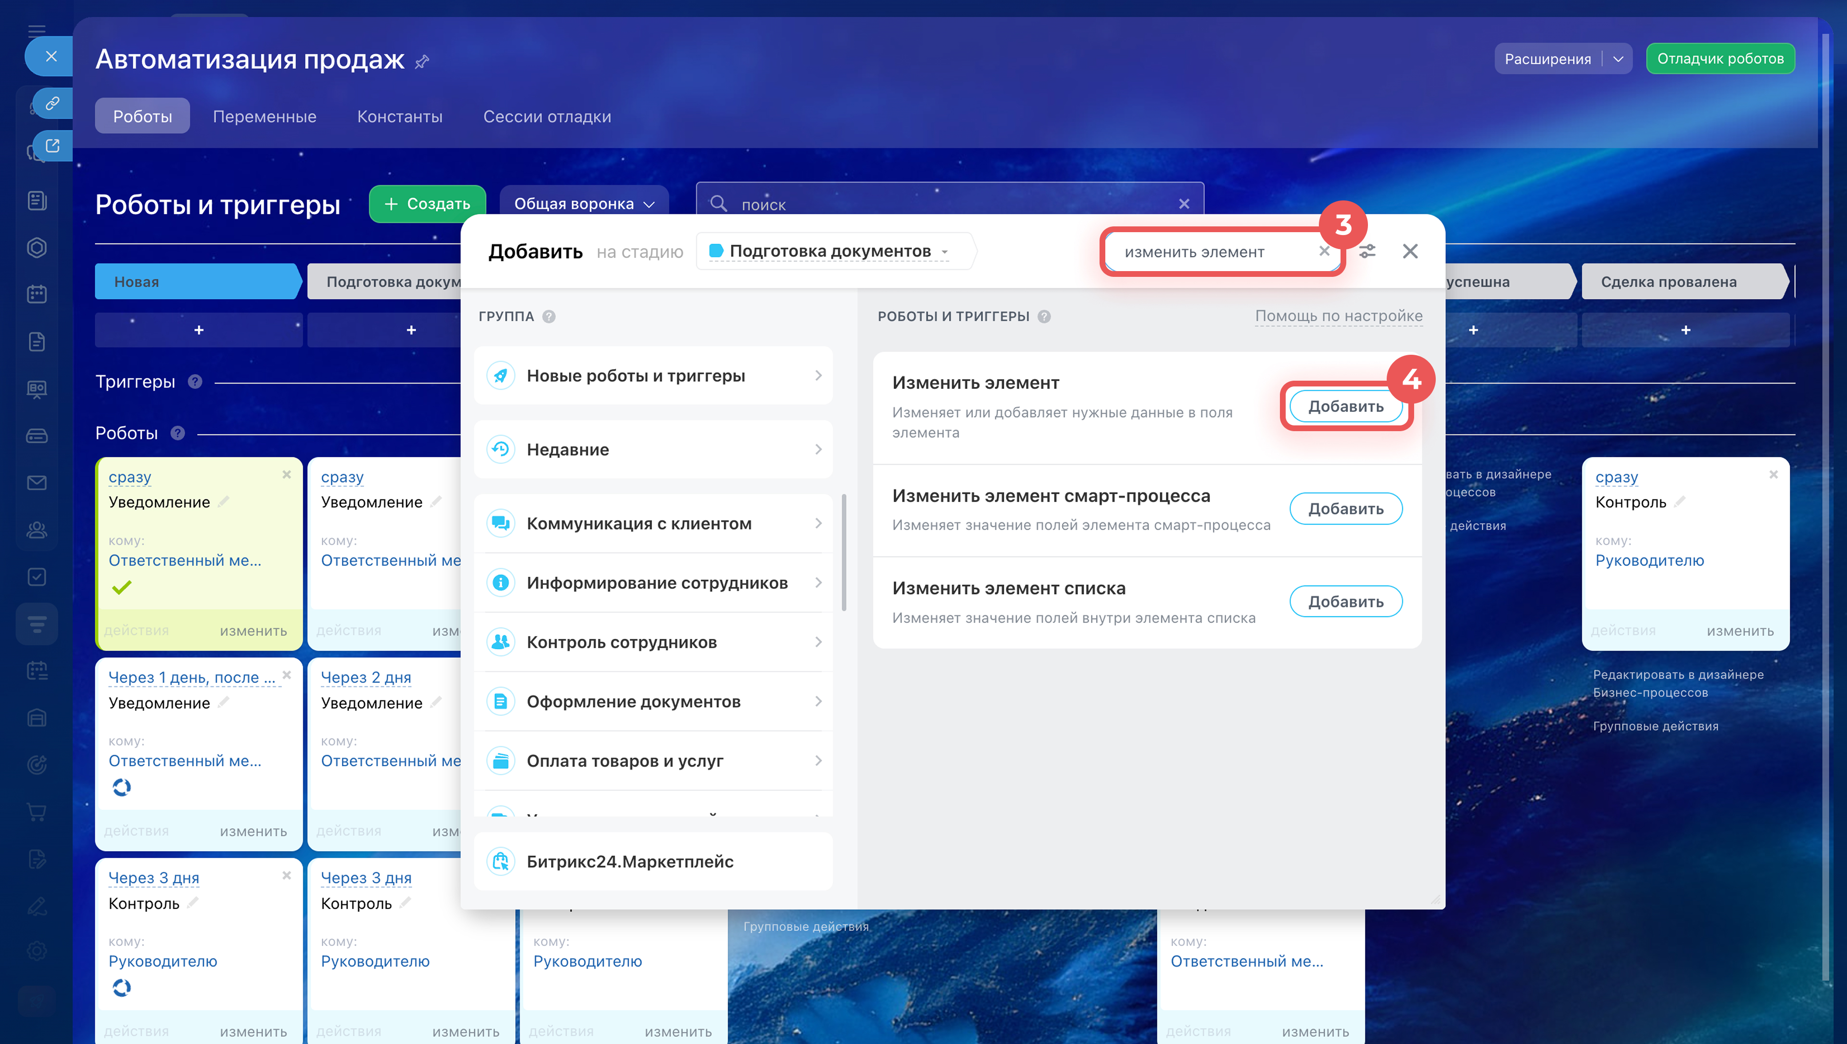Click the help icon next to ГРУППА

click(x=549, y=317)
